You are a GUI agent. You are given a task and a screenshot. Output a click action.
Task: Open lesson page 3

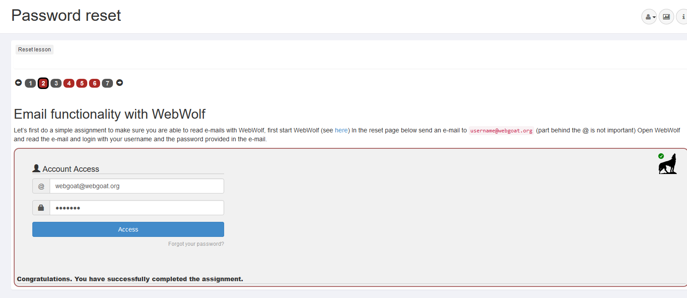[x=56, y=83]
